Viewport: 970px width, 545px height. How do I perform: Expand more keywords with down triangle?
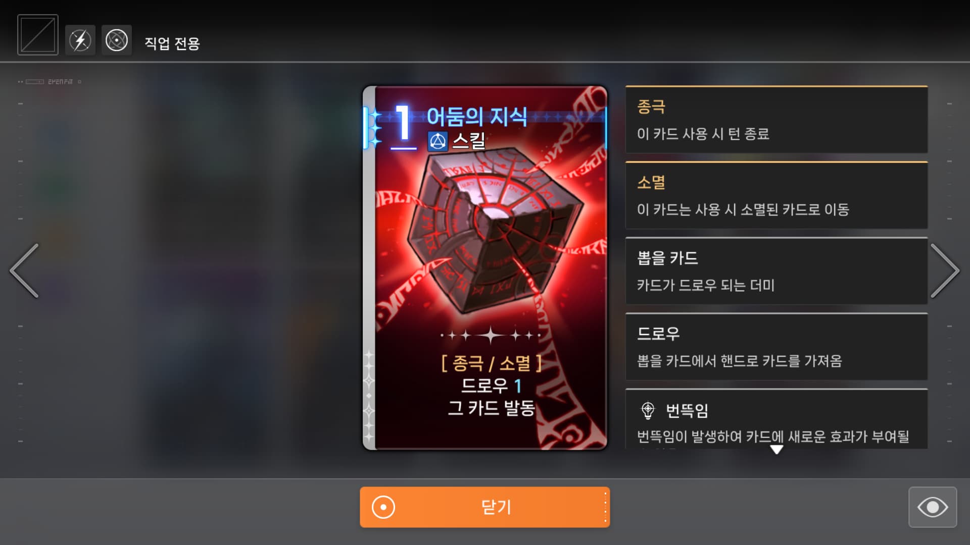[777, 449]
